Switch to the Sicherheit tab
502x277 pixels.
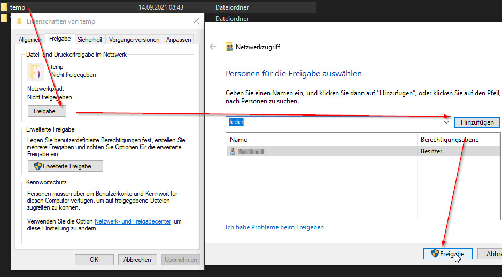(x=90, y=40)
